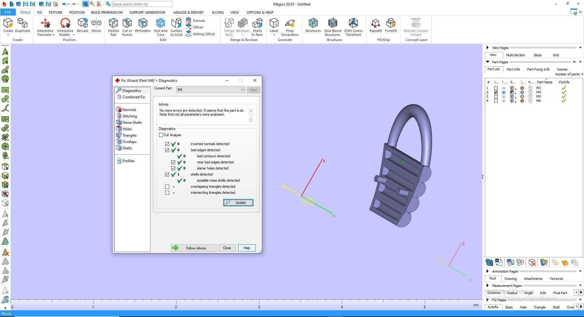Toggle inverted normals detected checkbox
Screen dimensions: 584x317
click(x=167, y=144)
